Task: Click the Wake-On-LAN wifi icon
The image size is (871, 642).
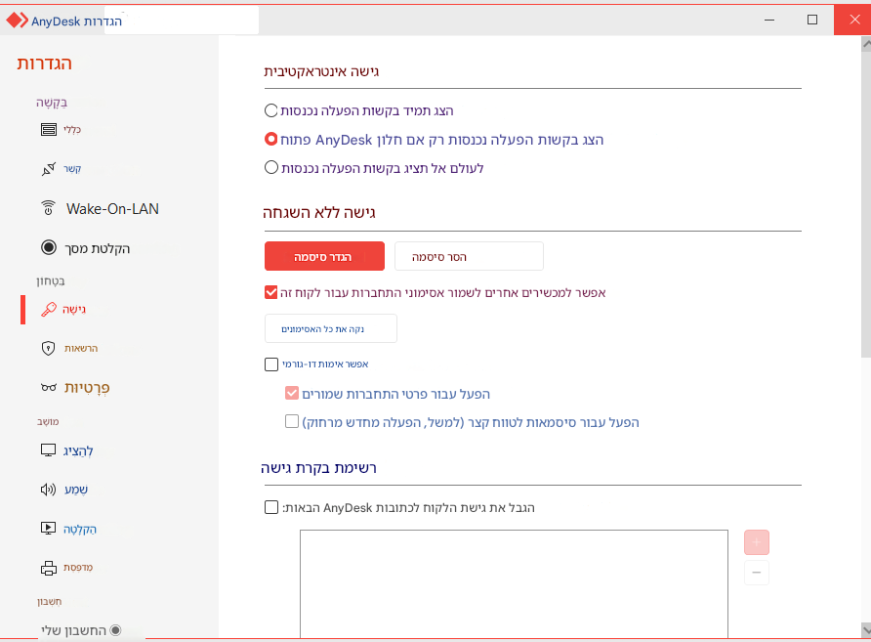Action: point(48,208)
